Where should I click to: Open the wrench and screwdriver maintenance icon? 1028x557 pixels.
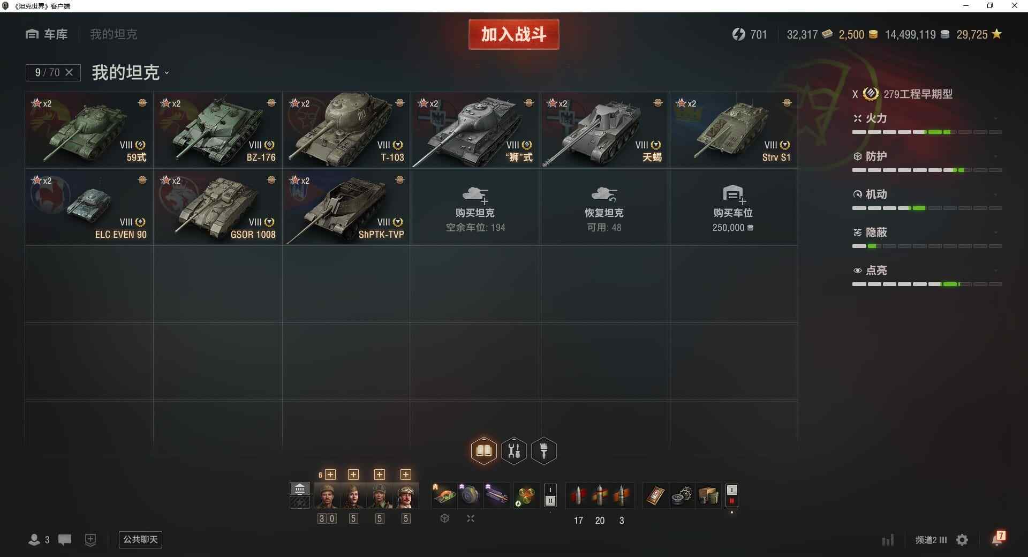pos(514,451)
